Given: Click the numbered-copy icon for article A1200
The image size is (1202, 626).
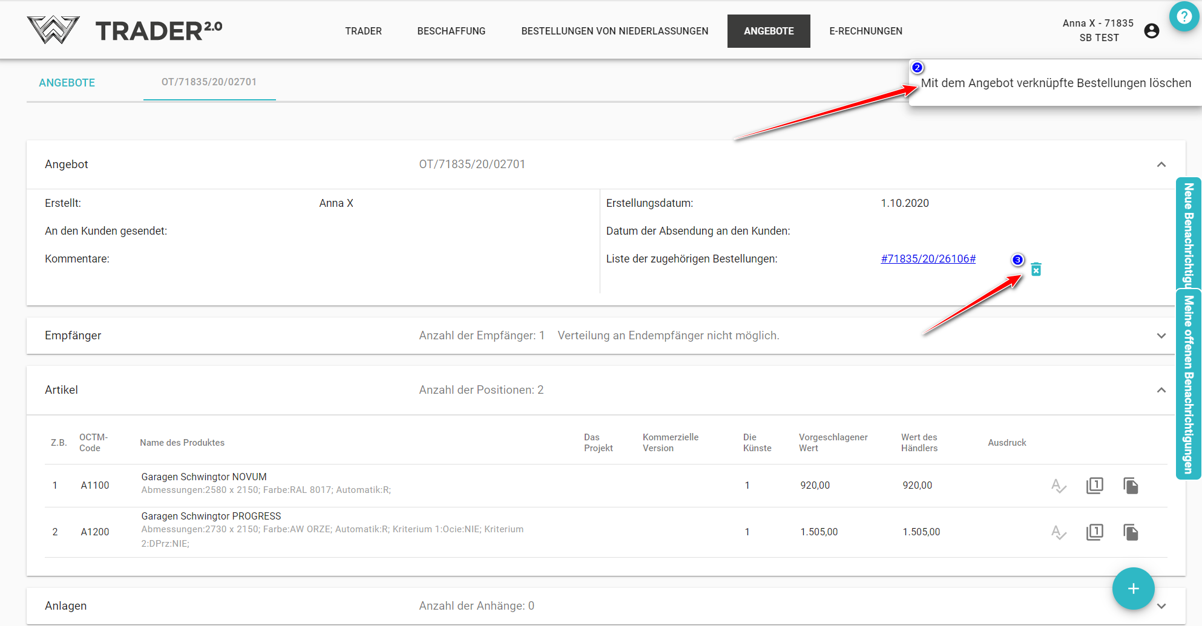Looking at the screenshot, I should (1094, 532).
